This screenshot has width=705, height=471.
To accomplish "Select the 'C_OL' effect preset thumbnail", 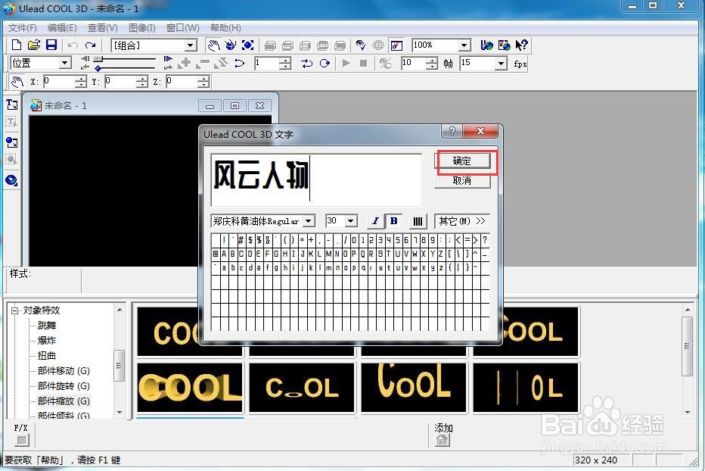I will tap(302, 387).
